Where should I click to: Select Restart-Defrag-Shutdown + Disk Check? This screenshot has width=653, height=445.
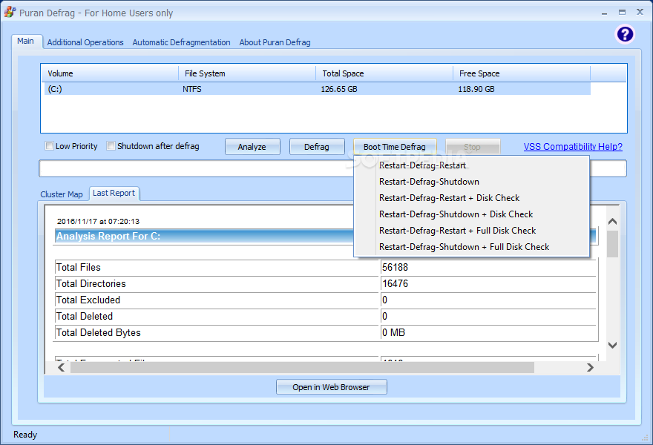click(x=456, y=214)
